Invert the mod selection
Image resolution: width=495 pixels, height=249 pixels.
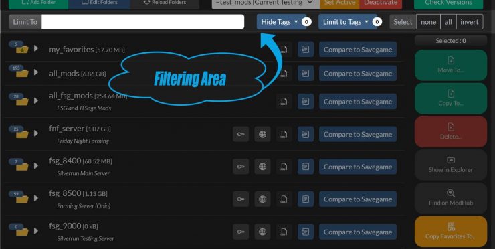(x=470, y=22)
